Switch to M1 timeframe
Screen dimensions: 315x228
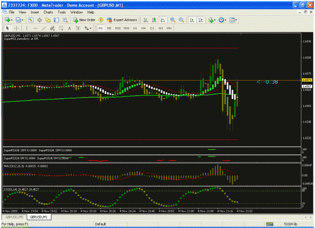coord(100,28)
